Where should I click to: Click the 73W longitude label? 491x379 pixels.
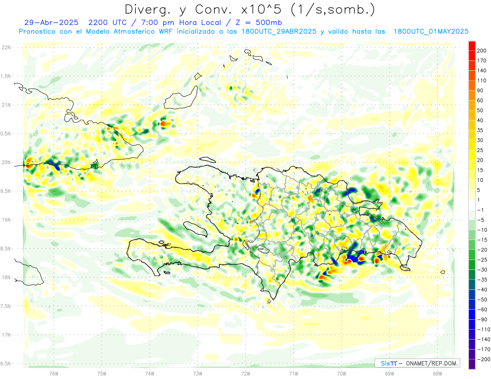(198, 373)
